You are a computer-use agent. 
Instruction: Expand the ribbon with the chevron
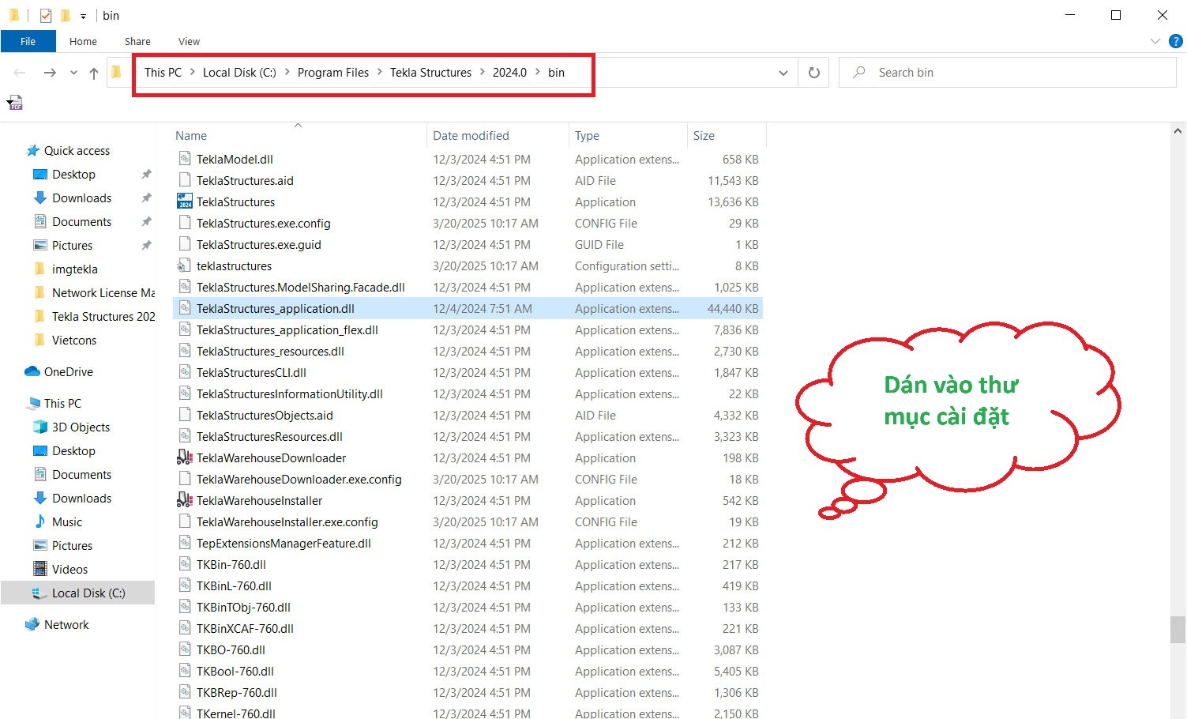pos(1155,41)
